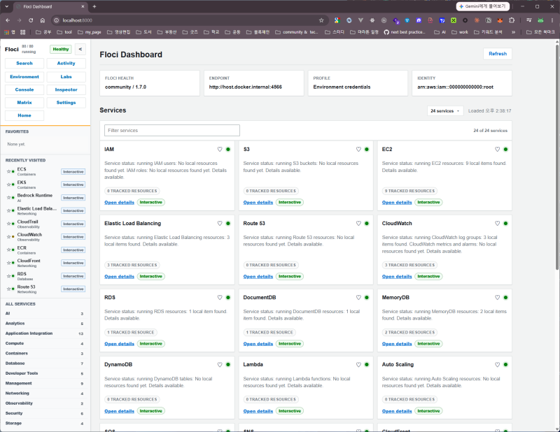Collapse the Floci sidebar with arrow button

point(80,49)
